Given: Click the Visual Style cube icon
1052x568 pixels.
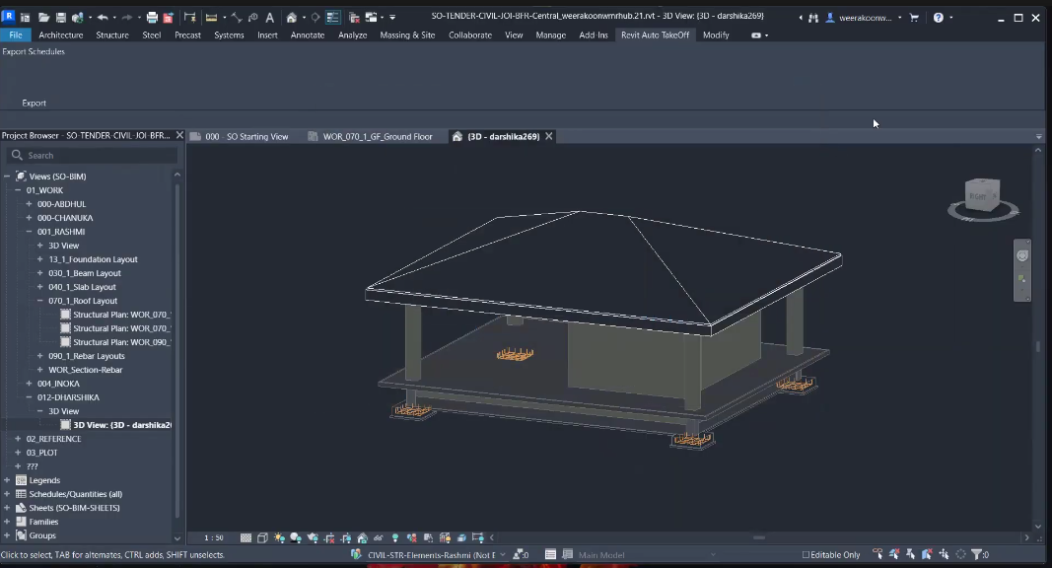Looking at the screenshot, I should click(262, 537).
